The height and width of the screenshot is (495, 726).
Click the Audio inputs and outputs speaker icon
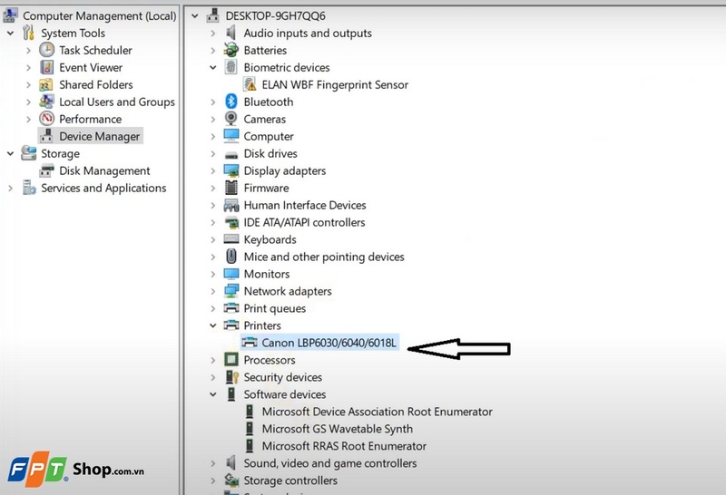[x=231, y=33]
